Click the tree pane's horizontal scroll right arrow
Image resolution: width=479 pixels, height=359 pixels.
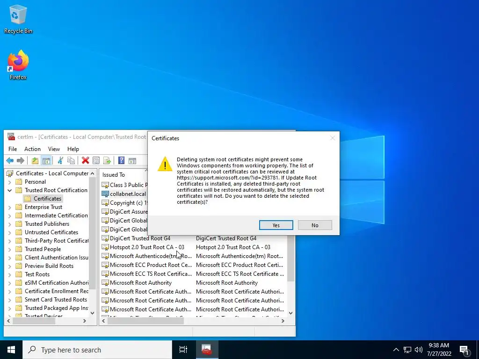(85, 321)
